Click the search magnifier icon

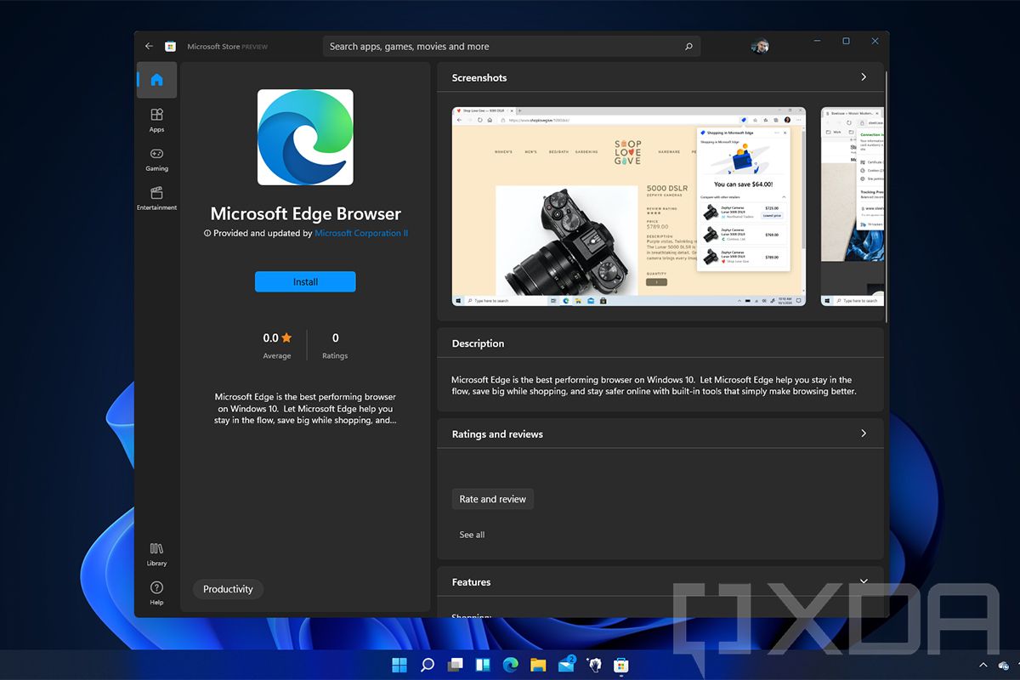tap(688, 47)
